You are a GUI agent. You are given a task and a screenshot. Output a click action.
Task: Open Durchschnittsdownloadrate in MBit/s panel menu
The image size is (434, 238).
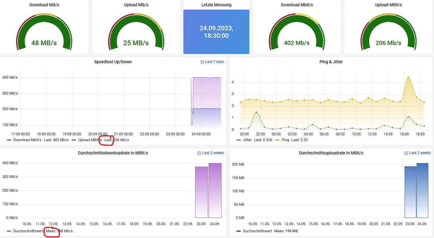coord(113,153)
